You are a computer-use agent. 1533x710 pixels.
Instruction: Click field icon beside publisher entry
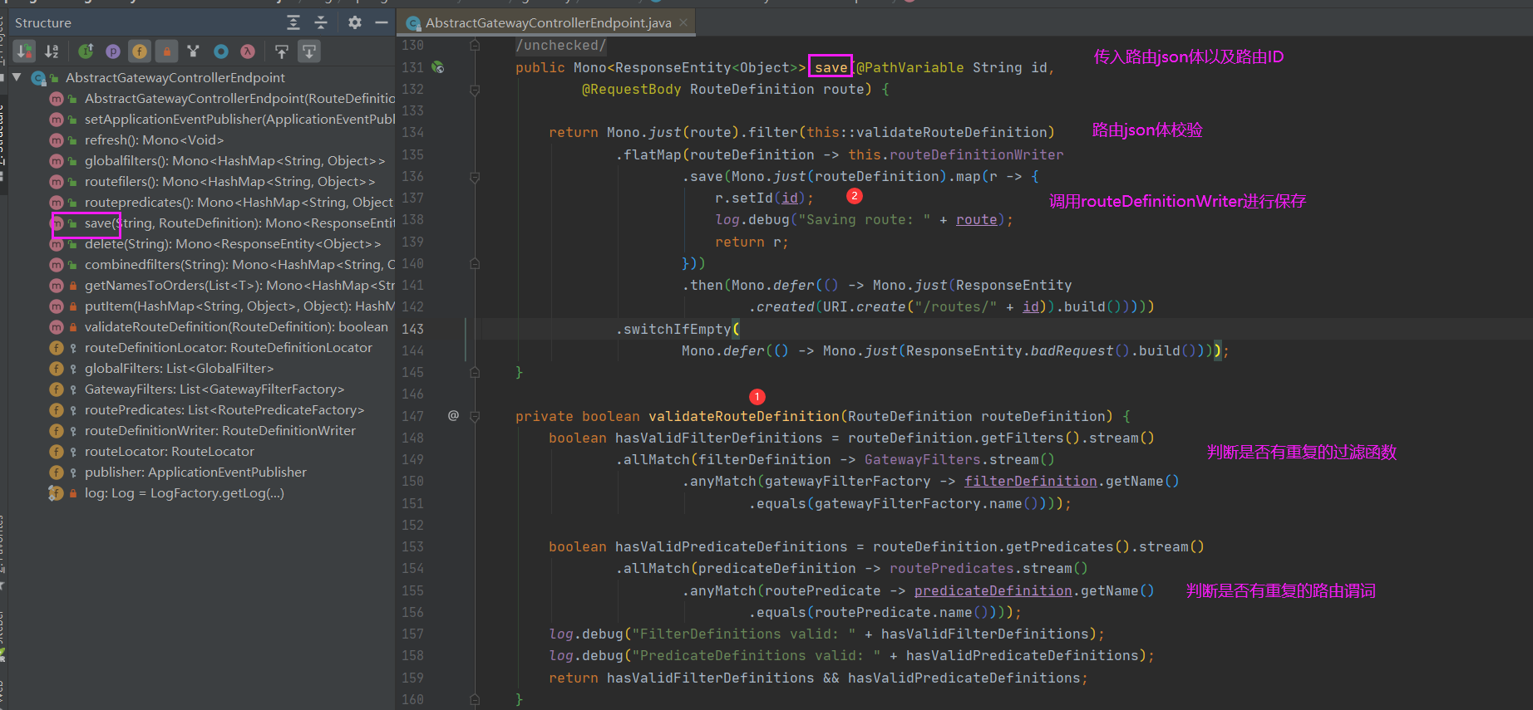click(x=57, y=473)
